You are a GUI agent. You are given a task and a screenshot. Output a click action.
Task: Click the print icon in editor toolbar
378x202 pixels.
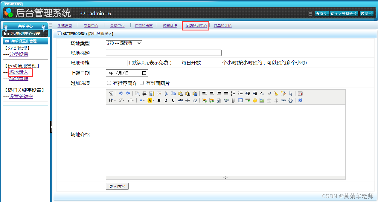145,94
